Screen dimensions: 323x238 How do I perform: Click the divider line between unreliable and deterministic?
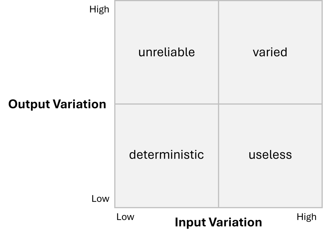167,104
